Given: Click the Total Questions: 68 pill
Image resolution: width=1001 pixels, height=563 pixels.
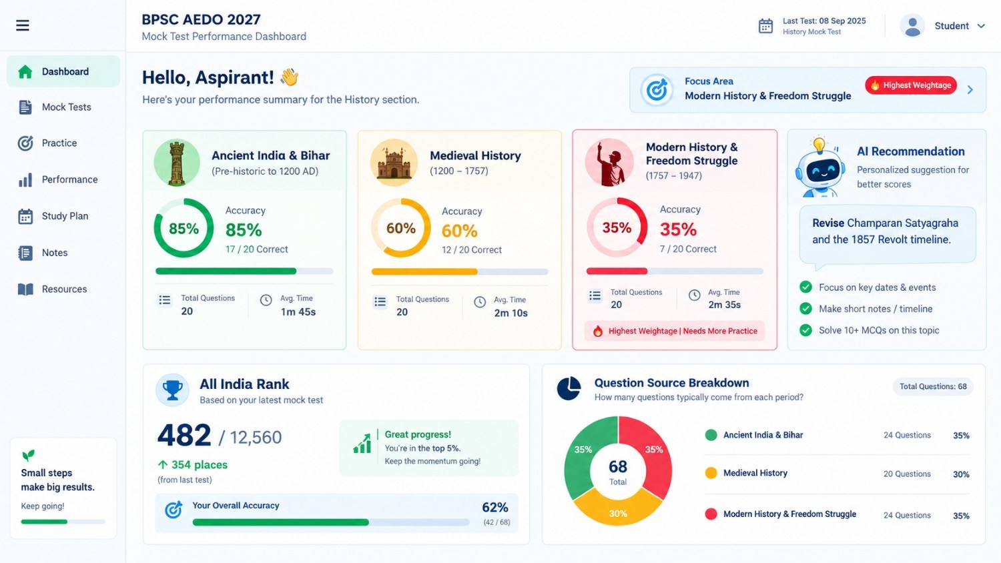Looking at the screenshot, I should click(933, 386).
